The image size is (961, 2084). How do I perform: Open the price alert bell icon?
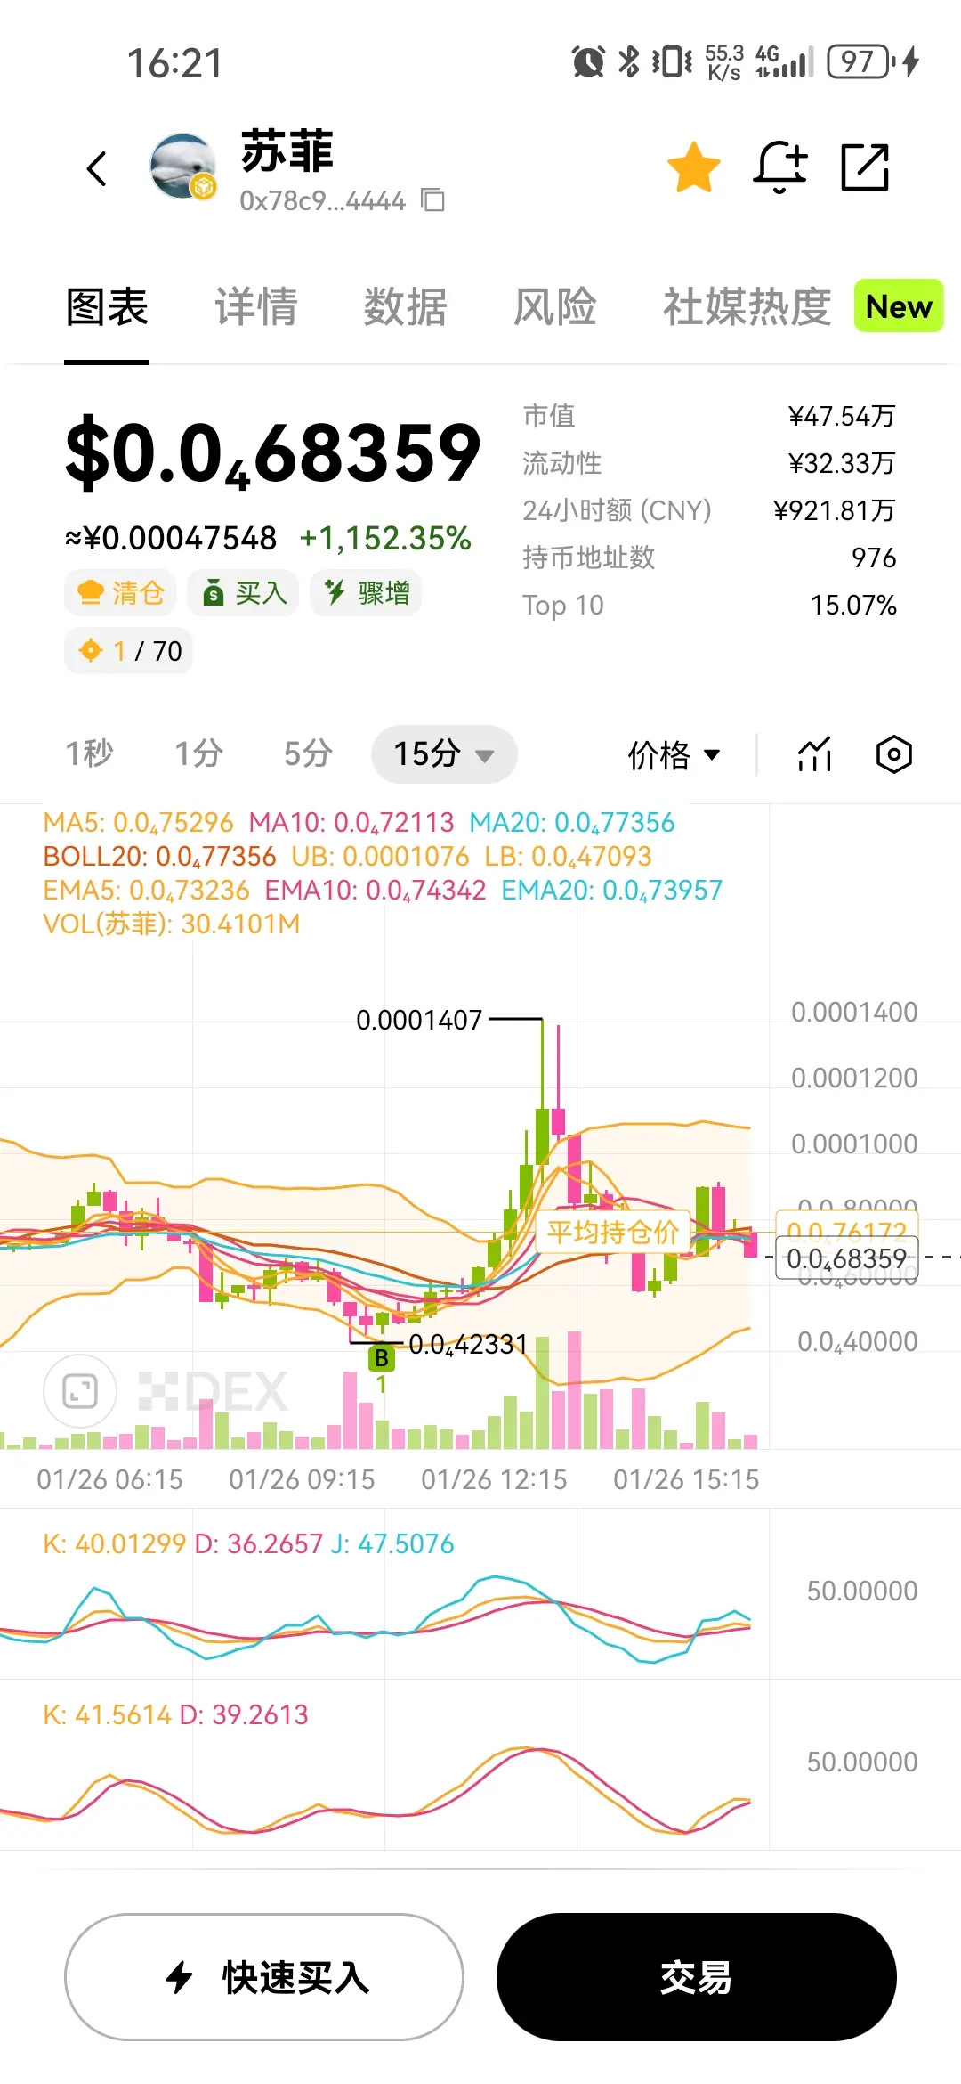(x=780, y=167)
